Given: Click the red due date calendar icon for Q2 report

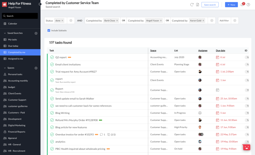Looking at the screenshot, I should 217,57.
